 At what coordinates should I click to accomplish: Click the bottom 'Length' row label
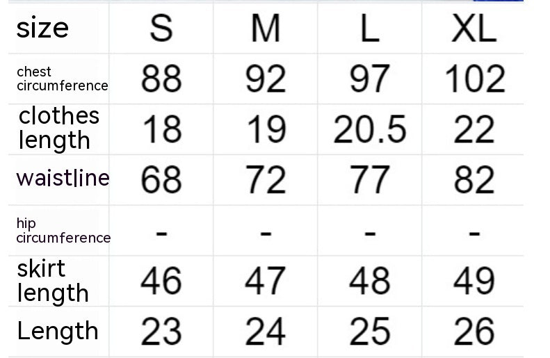pos(58,331)
